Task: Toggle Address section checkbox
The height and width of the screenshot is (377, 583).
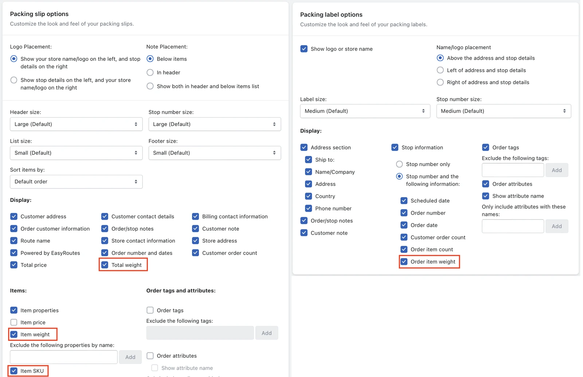Action: click(304, 148)
